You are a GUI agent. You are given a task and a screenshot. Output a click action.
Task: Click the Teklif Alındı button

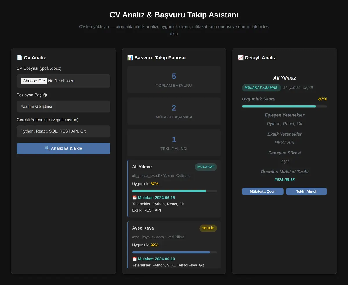pos(306,192)
